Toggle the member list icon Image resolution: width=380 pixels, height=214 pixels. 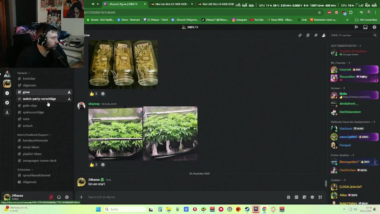[324, 35]
